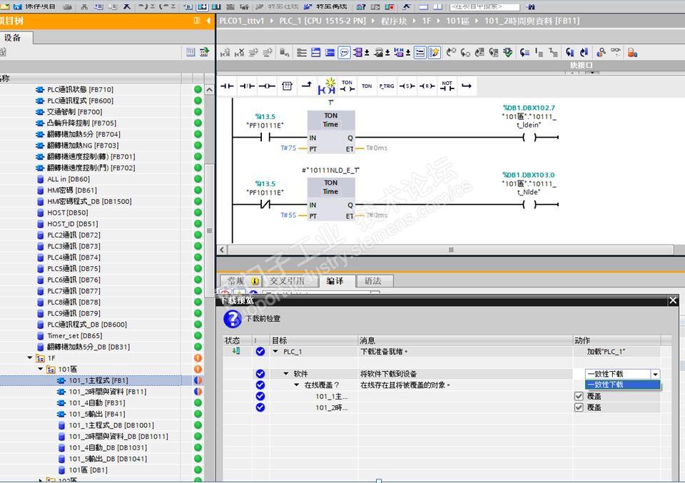Toggle the favorites display icon with yellow star
The height and width of the screenshot is (483, 685).
point(435,53)
